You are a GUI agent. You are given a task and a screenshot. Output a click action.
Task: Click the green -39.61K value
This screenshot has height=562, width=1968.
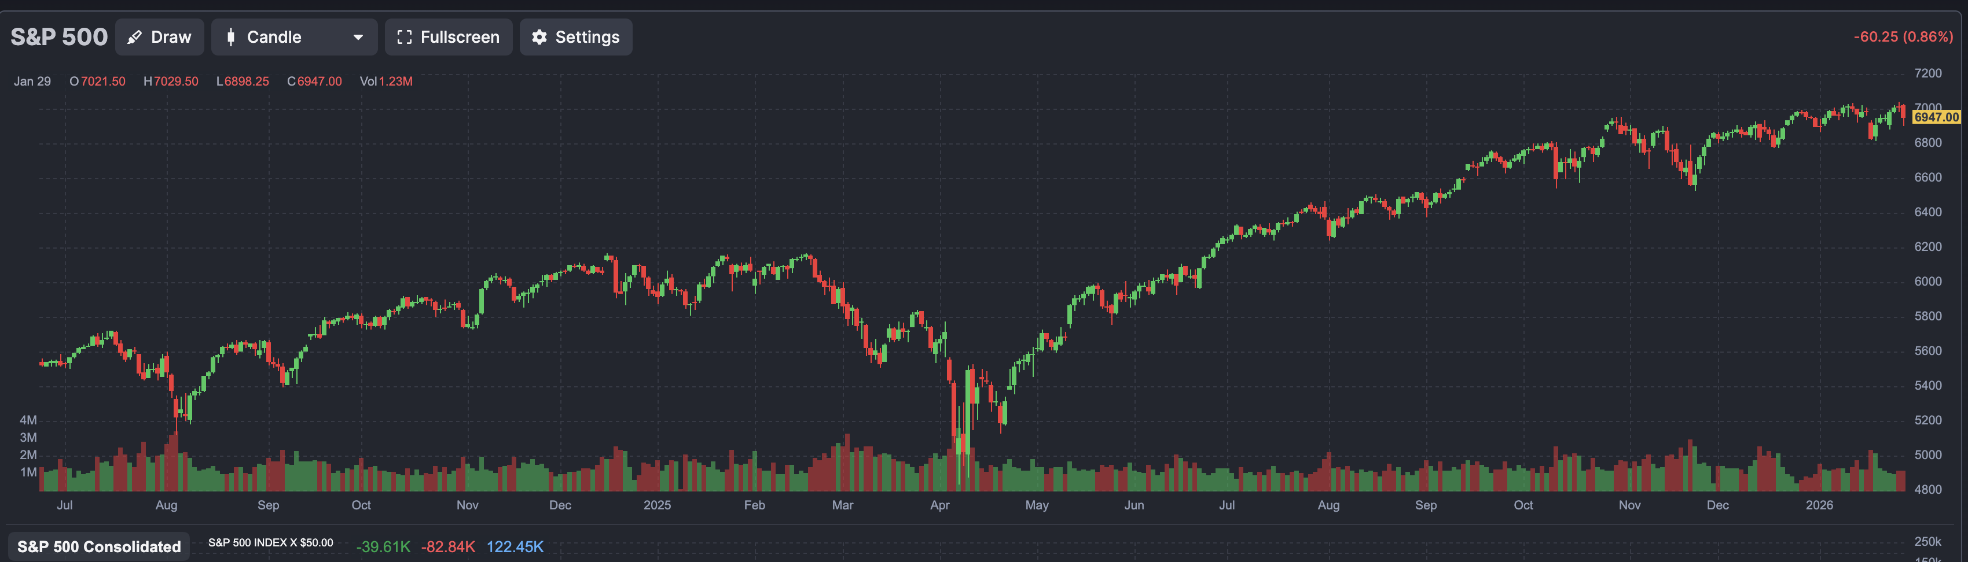[x=383, y=547]
